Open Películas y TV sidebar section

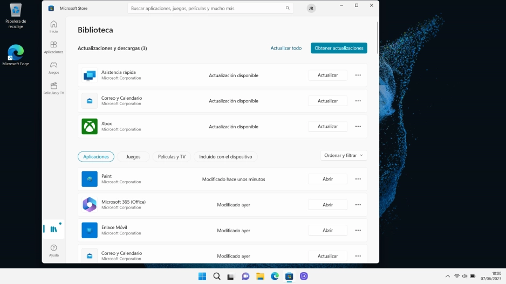(53, 88)
